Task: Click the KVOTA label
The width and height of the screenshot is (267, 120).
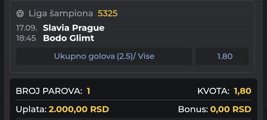Action: (214, 91)
